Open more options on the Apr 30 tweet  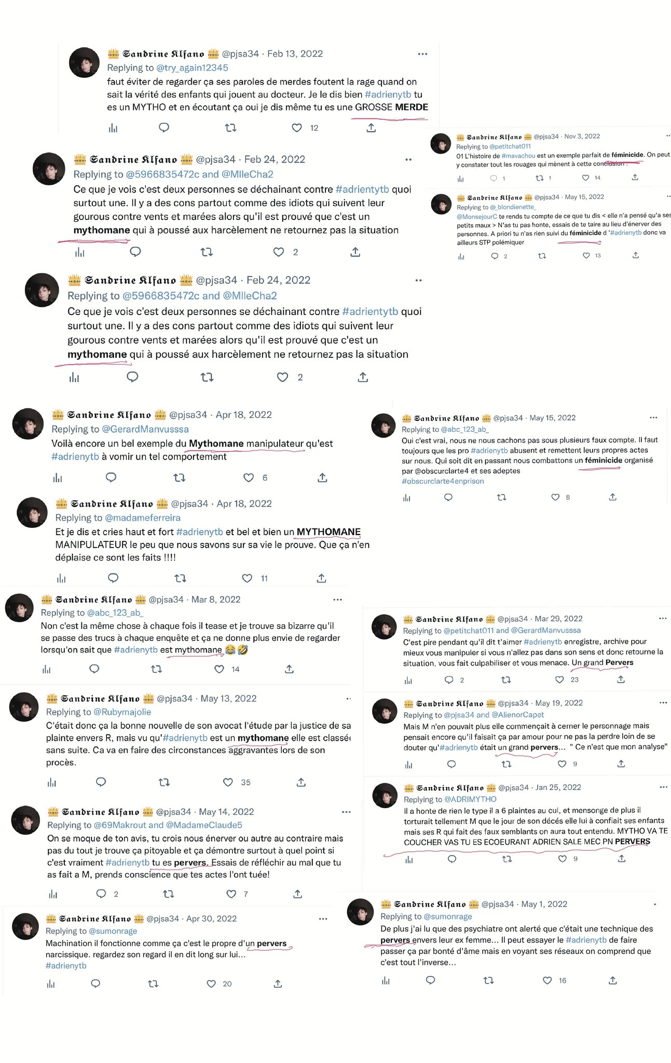(323, 919)
